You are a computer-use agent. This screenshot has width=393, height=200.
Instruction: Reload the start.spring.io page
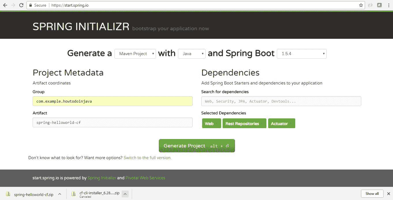click(21, 5)
